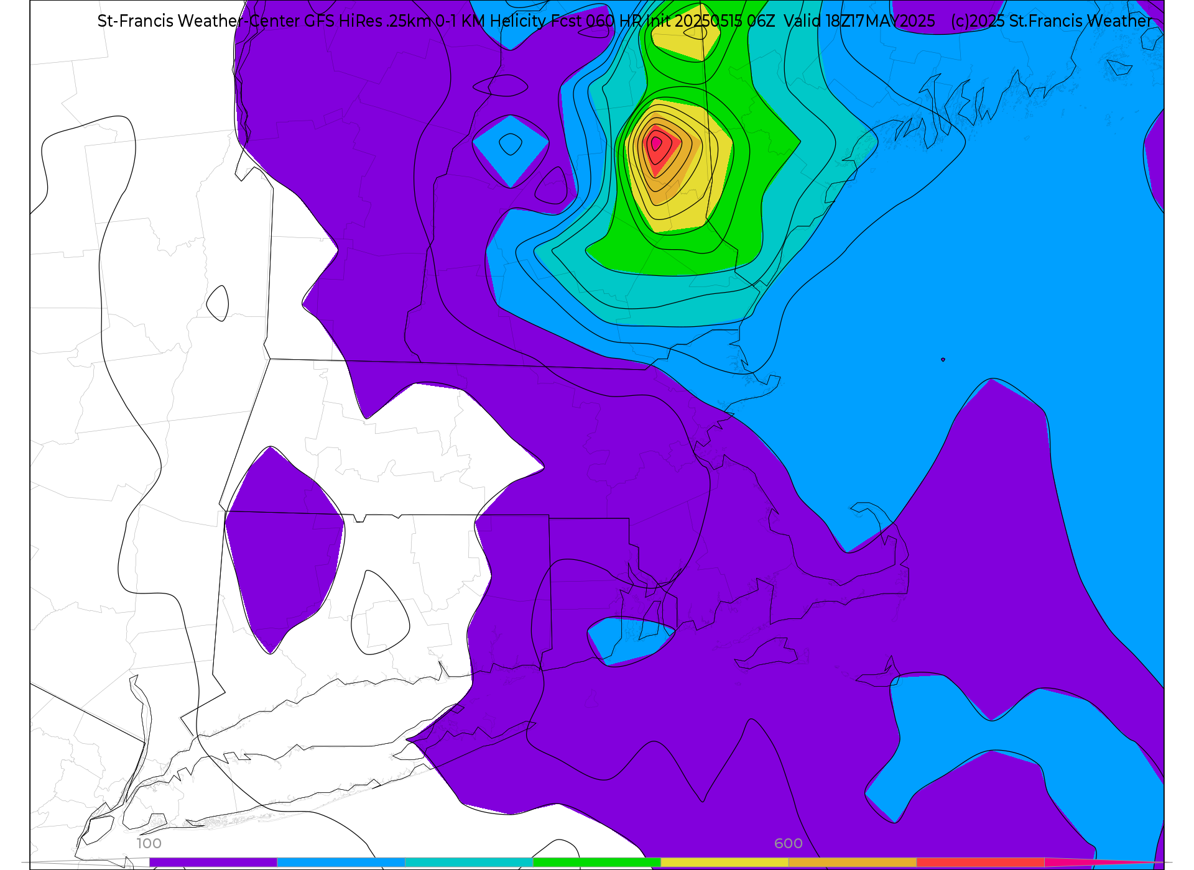Click the 'Init 20250515 06Z' header text
This screenshot has height=870, width=1194.
(x=711, y=21)
